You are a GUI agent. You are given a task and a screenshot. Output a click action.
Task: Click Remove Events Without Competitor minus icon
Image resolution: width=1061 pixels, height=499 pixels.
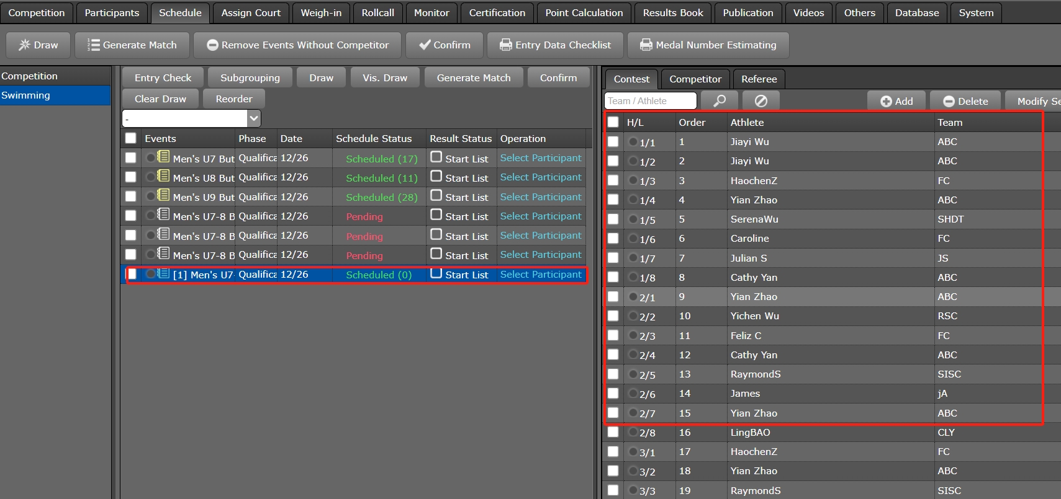pyautogui.click(x=212, y=45)
